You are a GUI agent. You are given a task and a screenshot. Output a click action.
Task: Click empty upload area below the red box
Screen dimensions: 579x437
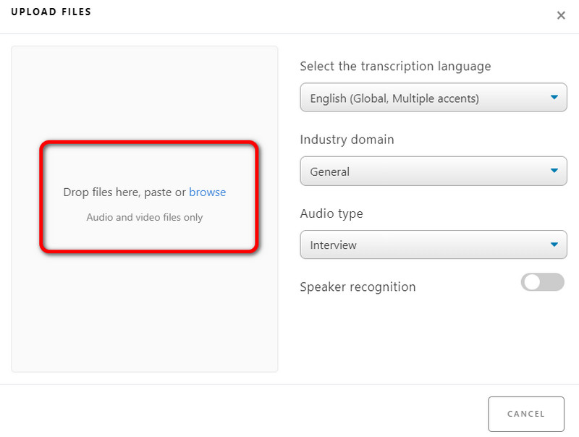pyautogui.click(x=145, y=311)
